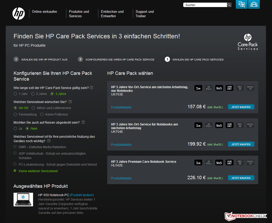Click the VOR ORT badge for UK704E
Screen dimensions: 272x223
[x=230, y=125]
